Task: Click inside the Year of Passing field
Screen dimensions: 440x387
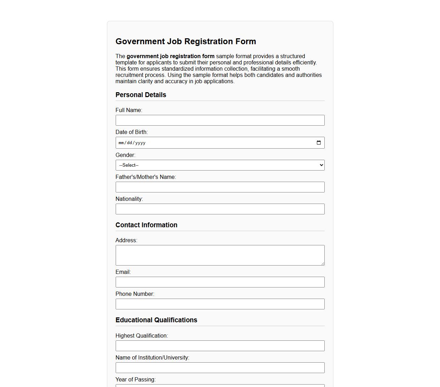Action: coord(220,386)
